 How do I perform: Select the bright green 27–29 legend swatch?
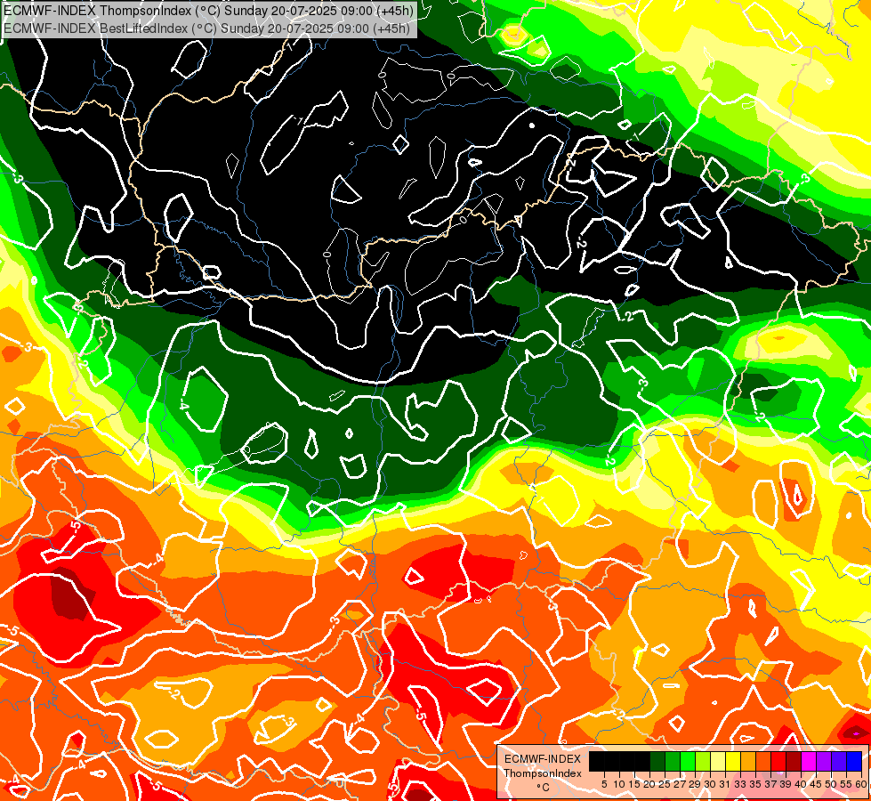click(x=688, y=762)
